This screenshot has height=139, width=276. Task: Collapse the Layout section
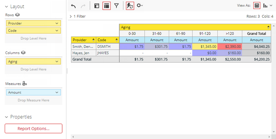click(x=7, y=7)
